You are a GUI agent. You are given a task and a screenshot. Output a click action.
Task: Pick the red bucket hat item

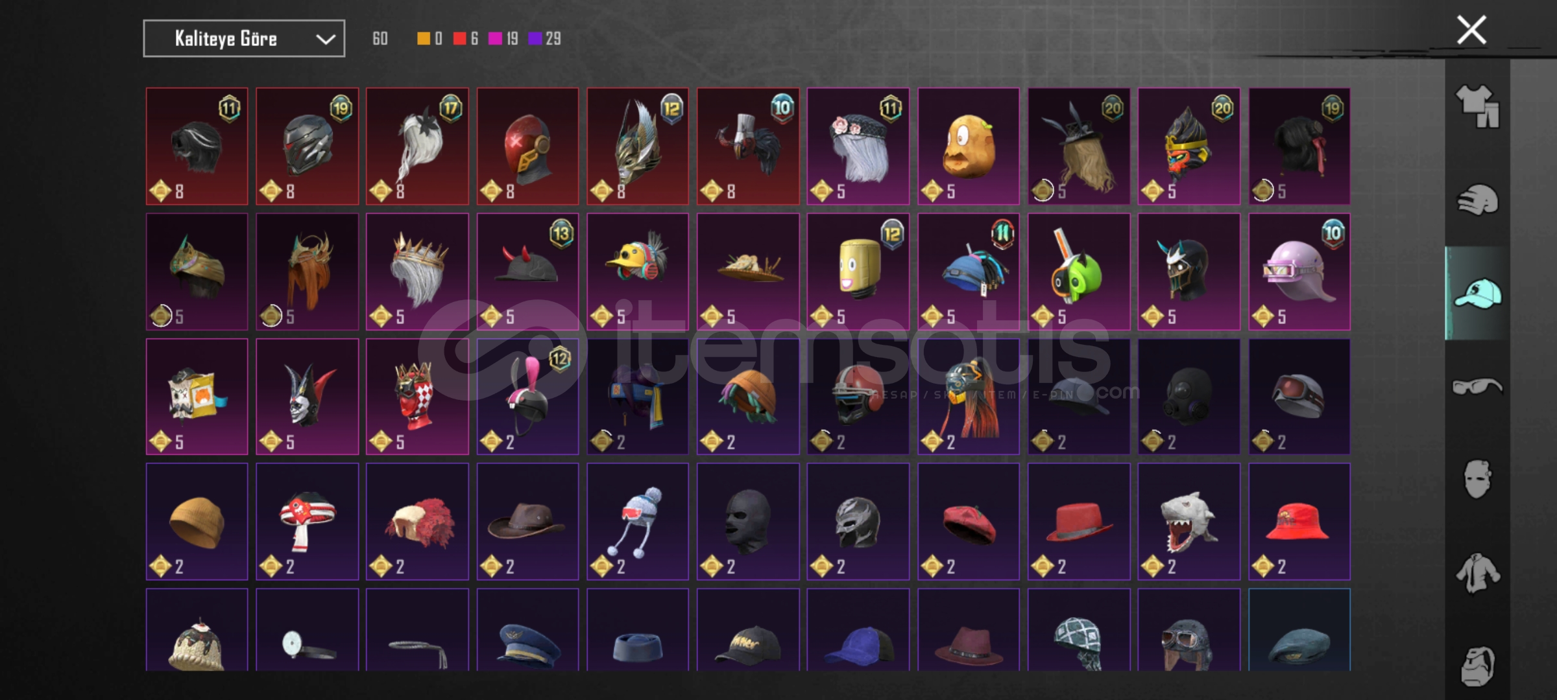click(x=1299, y=521)
